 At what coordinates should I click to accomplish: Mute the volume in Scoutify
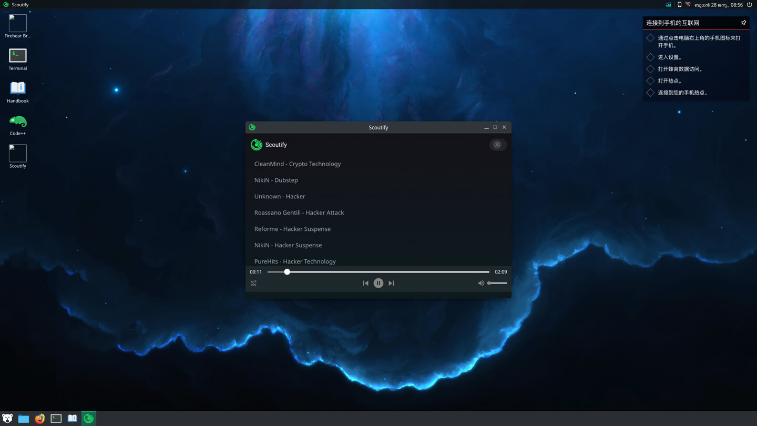pyautogui.click(x=480, y=283)
